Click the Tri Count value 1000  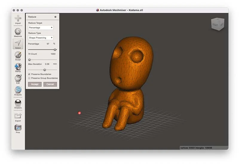click(53, 54)
